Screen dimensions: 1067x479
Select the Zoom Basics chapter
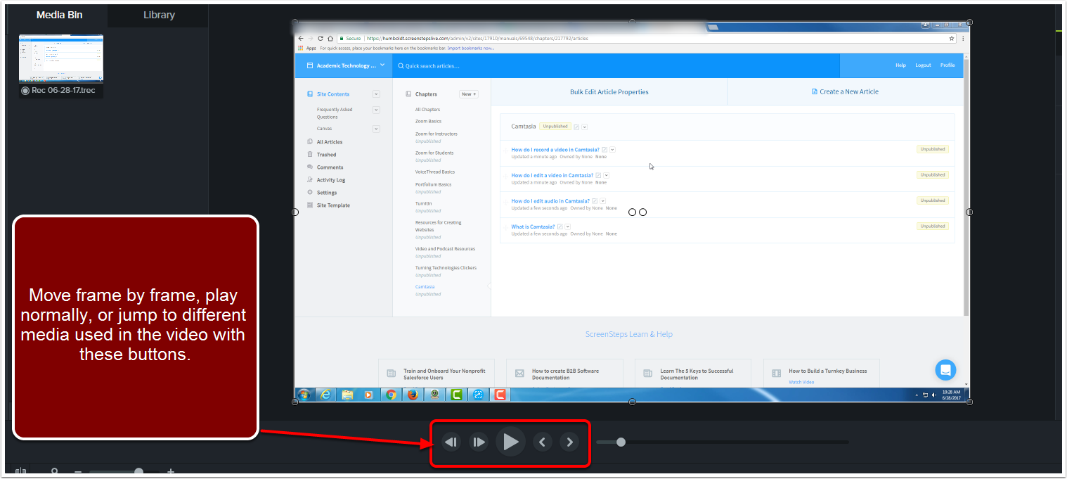click(x=428, y=122)
